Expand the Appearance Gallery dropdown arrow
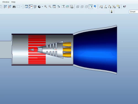Image resolution: width=138 pixels, height=104 pixels. 43,7
